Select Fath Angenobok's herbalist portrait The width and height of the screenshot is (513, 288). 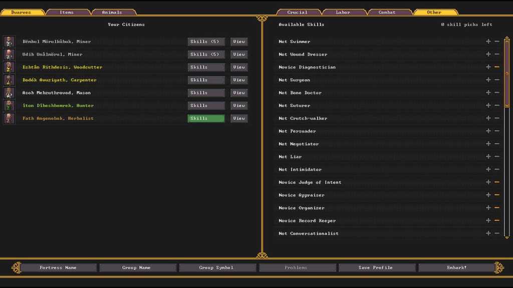9,118
